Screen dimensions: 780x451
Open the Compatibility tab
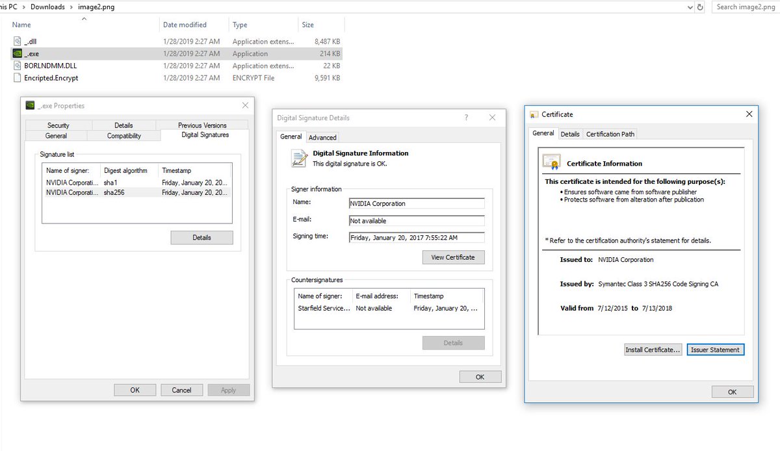click(x=124, y=136)
